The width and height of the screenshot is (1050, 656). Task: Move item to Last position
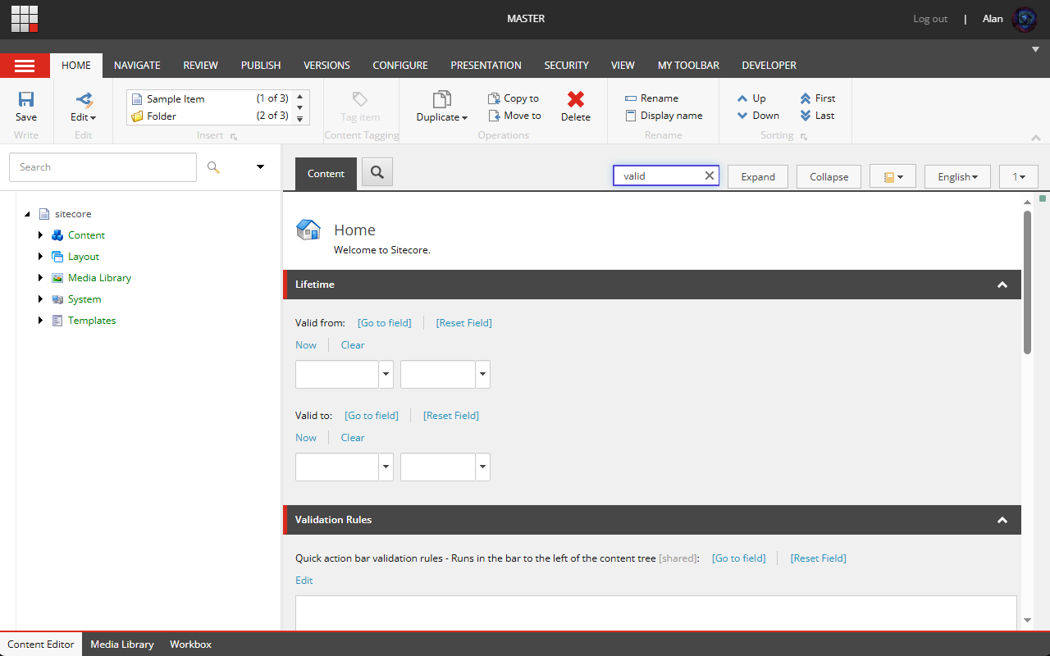coord(818,116)
